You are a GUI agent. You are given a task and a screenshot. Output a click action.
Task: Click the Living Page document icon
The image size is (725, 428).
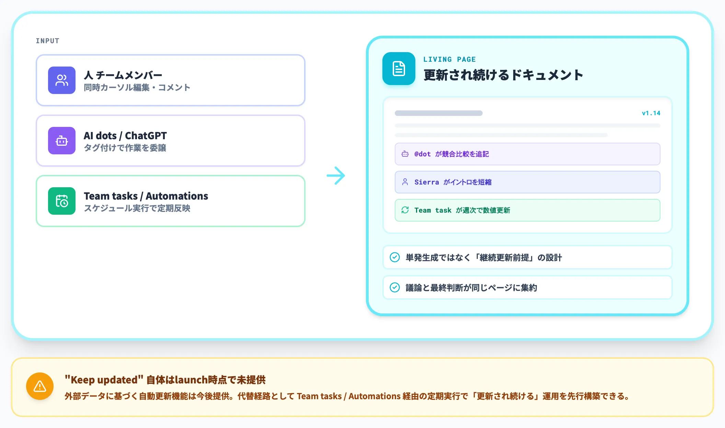pyautogui.click(x=399, y=69)
